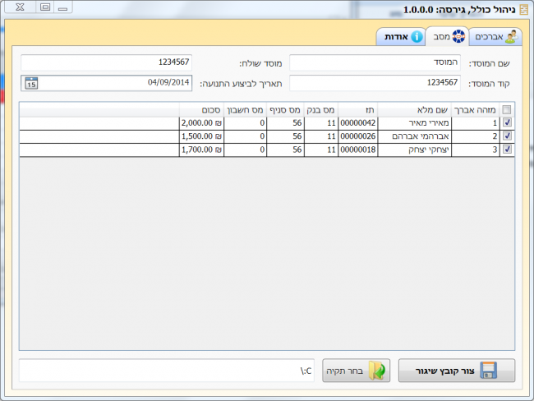Sort by מס חשבון column header
The height and width of the screenshot is (401, 534).
245,110
